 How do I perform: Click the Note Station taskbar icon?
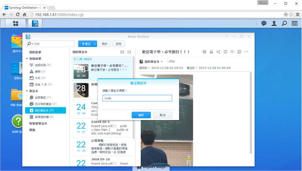tap(35, 24)
